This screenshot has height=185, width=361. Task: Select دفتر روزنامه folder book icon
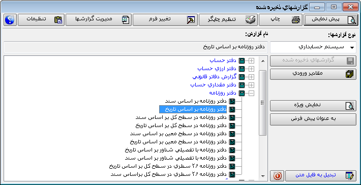[242, 94]
